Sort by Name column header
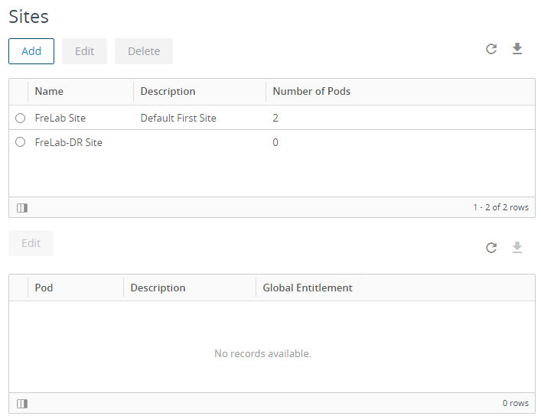 [49, 91]
